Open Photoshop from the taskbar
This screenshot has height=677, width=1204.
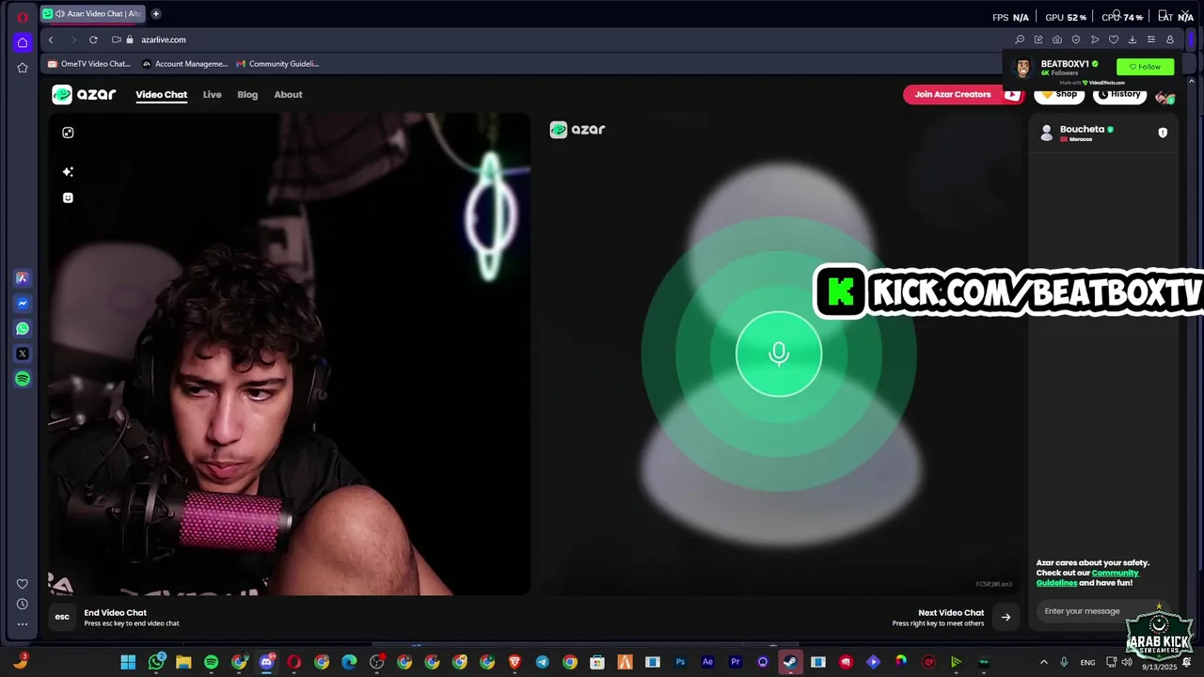(680, 662)
